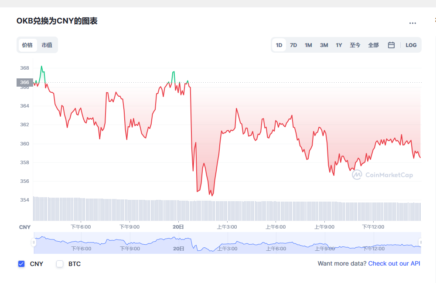The image size is (436, 283).
Task: Switch chart to 3M range
Action: pos(324,45)
